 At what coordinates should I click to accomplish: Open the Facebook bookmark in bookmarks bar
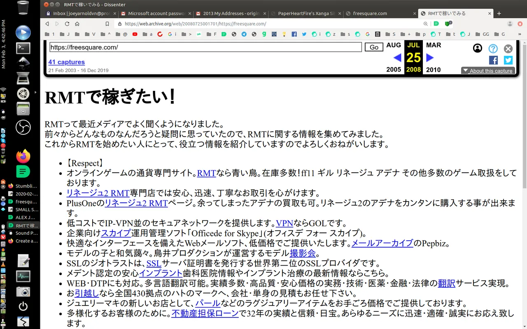coord(294,34)
